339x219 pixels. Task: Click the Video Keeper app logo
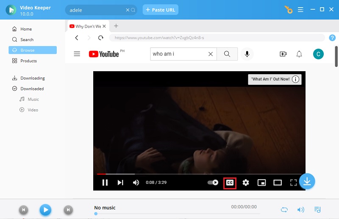11,10
